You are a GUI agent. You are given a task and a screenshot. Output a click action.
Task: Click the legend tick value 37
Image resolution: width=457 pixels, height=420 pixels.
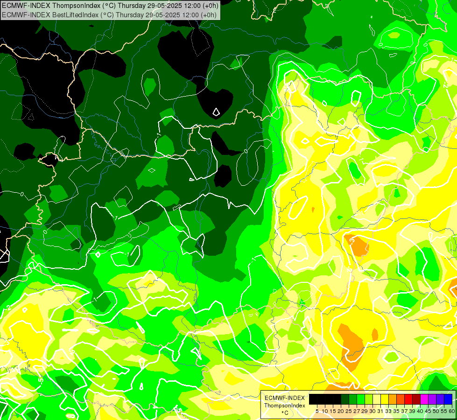tap(405, 411)
